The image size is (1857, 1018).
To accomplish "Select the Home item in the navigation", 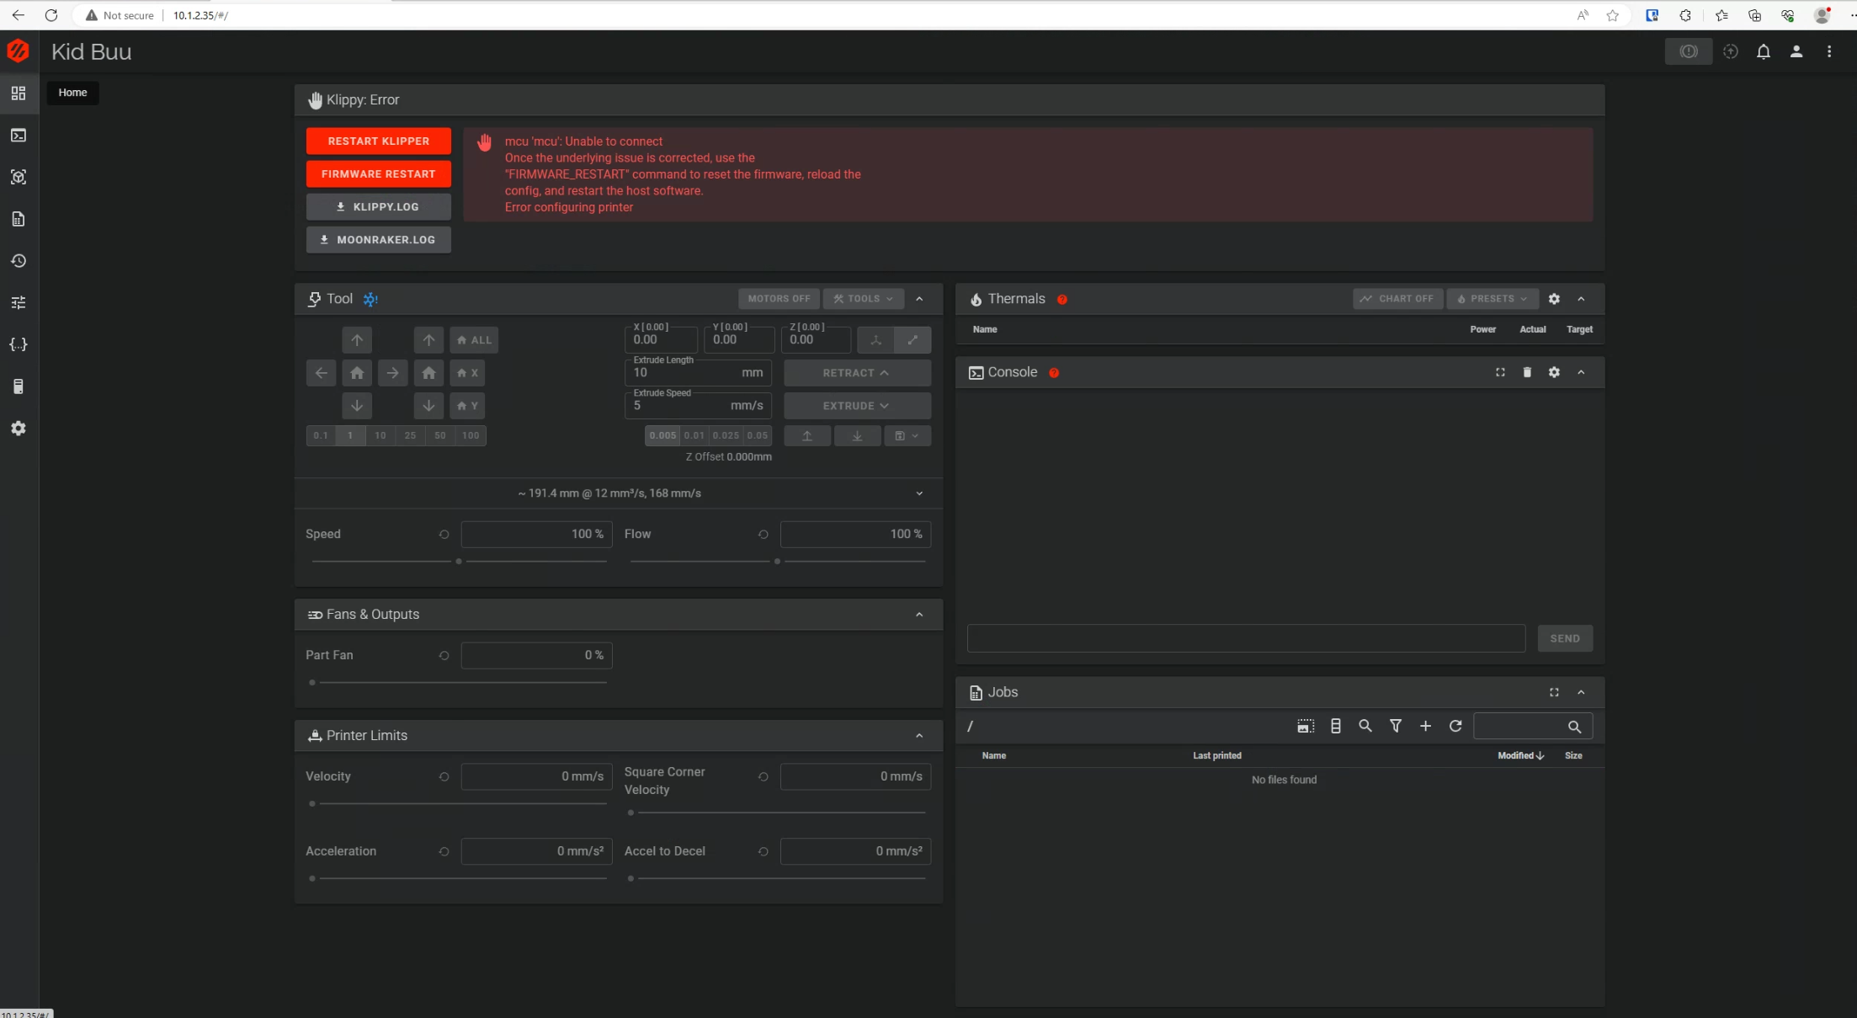I will click(72, 92).
